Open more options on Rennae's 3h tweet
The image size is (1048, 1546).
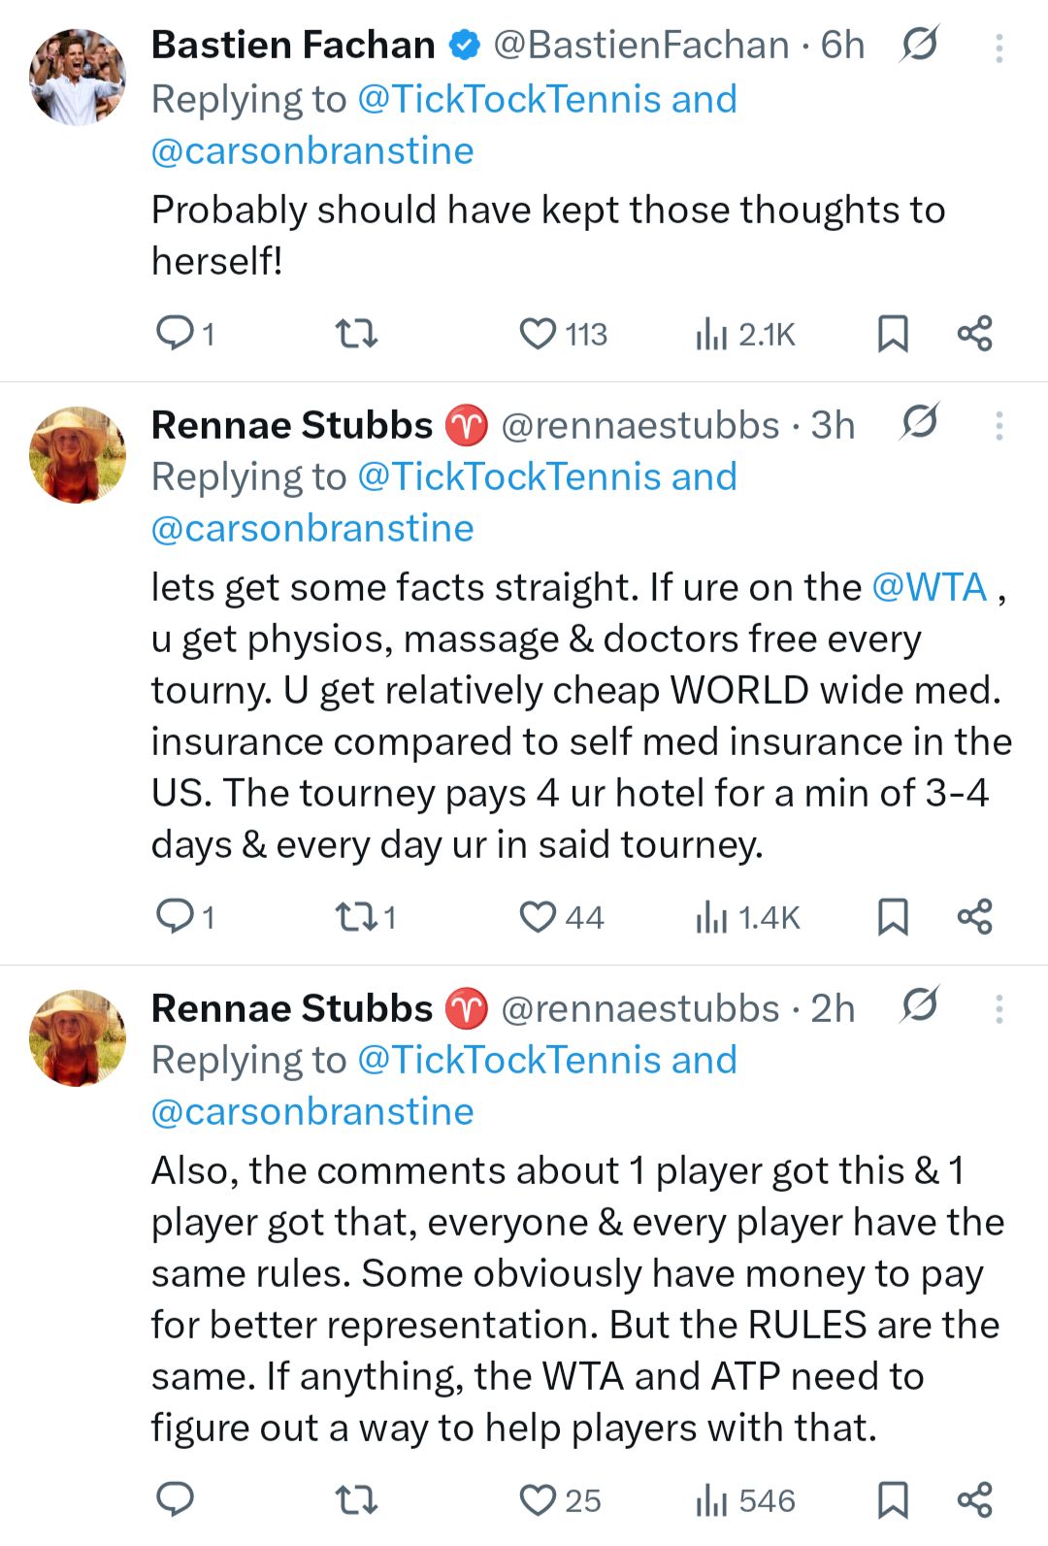coord(999,426)
